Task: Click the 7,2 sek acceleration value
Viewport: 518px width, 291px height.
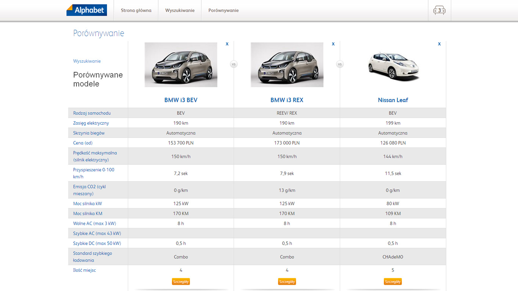Action: [x=181, y=174]
